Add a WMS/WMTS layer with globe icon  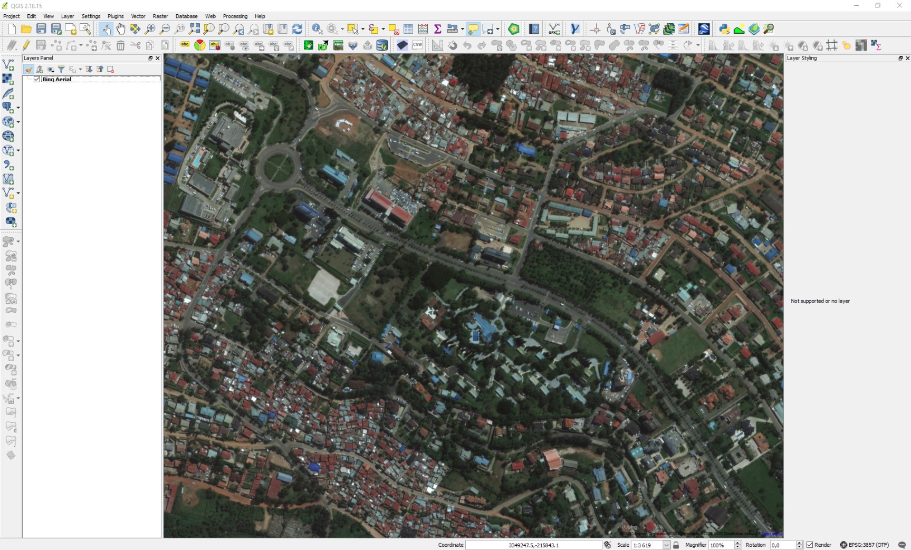[8, 122]
